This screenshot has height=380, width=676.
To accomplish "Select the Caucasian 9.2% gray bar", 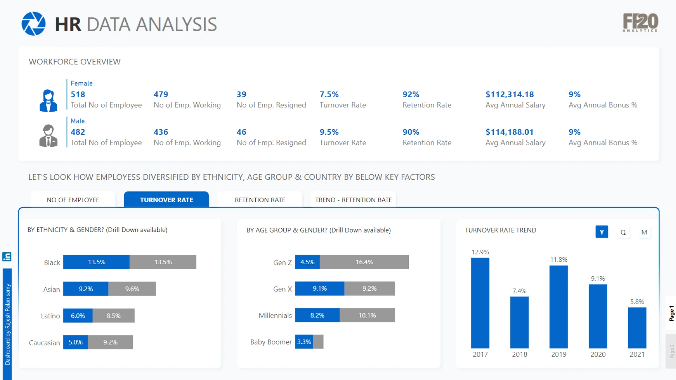I will click(x=110, y=342).
